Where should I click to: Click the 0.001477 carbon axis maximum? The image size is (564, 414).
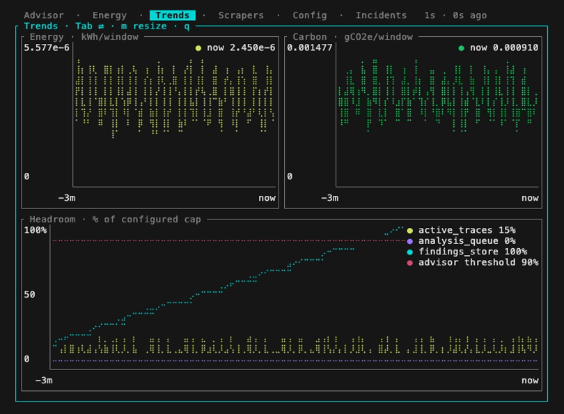[x=310, y=48]
